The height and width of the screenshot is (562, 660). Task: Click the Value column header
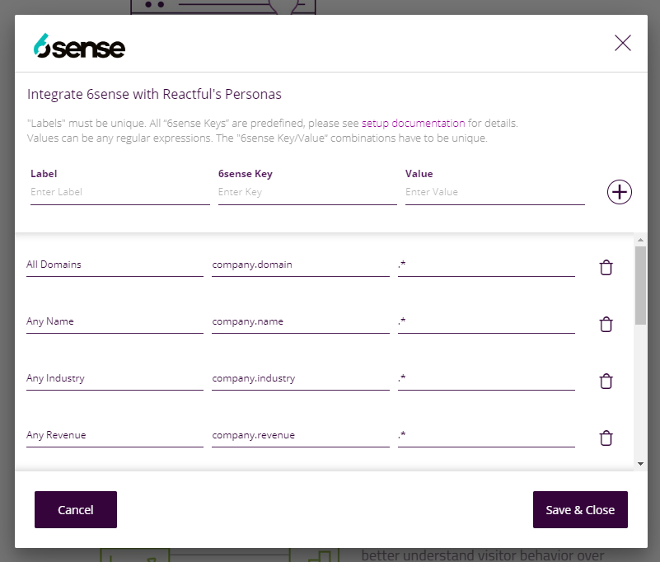(x=419, y=173)
